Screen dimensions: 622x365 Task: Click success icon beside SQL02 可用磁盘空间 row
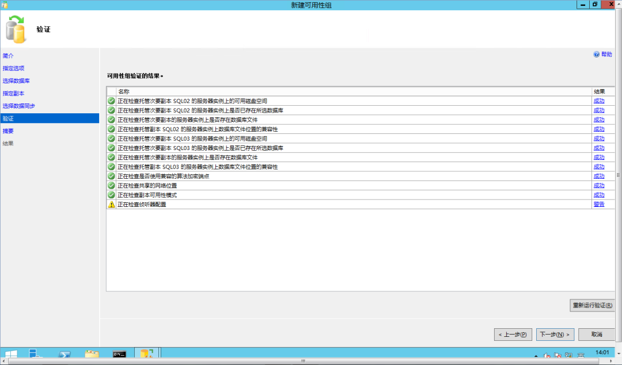tap(112, 101)
